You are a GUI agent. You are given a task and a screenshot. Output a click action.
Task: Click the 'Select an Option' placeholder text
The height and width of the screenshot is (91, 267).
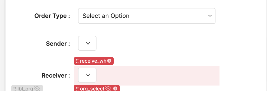click(x=106, y=16)
